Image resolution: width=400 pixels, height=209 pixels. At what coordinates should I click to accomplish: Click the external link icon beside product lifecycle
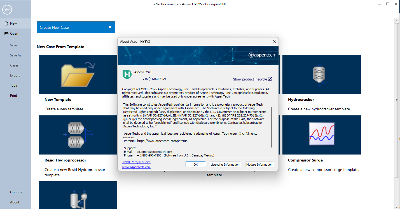(270, 79)
